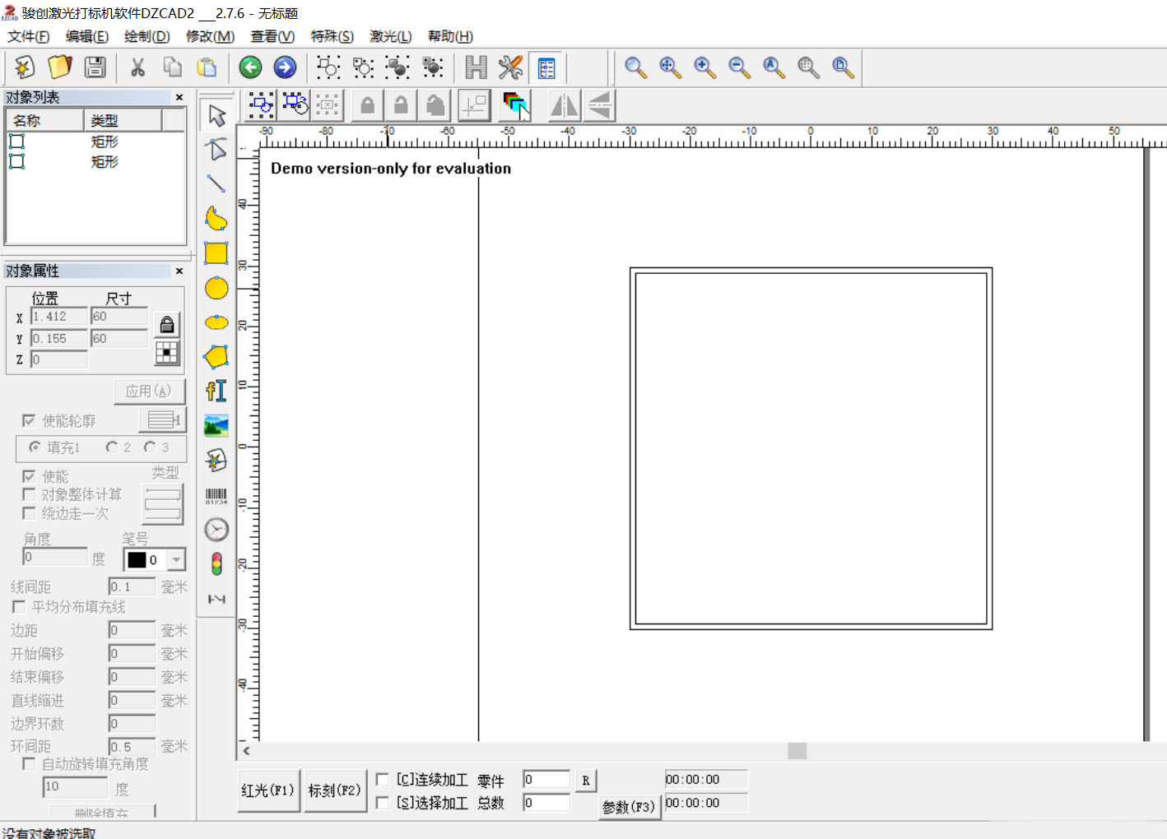Click the horizontal scrollbar left arrow

246,750
